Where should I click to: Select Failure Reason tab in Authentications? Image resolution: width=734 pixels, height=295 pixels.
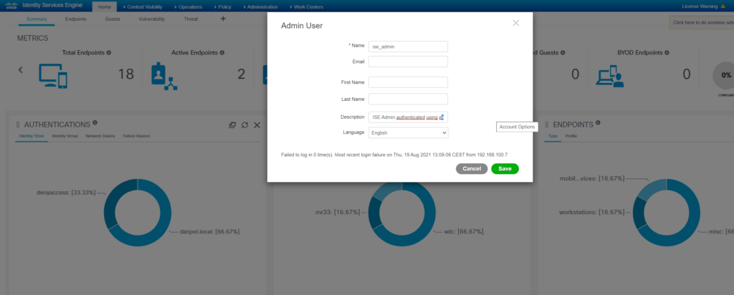(137, 136)
